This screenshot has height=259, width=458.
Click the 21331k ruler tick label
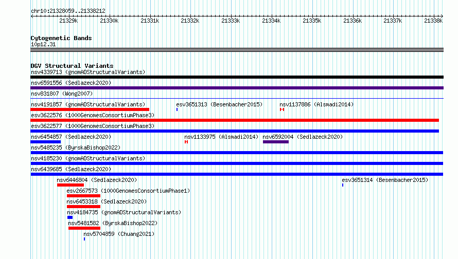[150, 21]
